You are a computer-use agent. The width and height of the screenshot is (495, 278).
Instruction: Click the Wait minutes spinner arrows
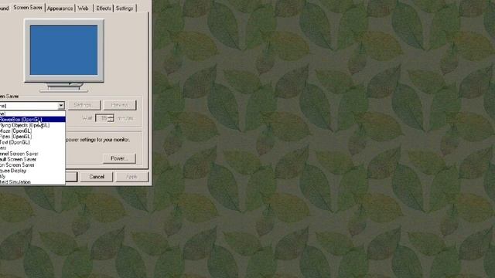pos(111,118)
